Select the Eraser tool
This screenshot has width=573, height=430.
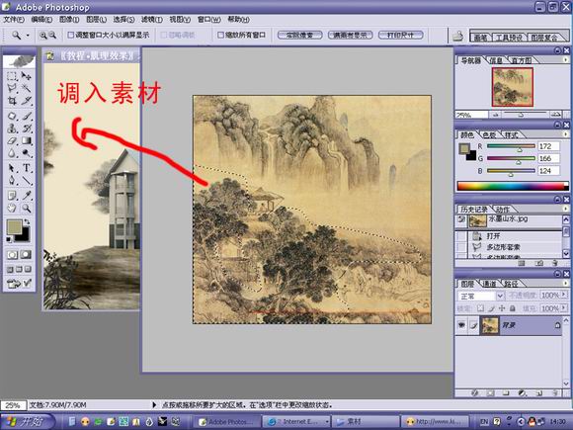click(x=12, y=140)
